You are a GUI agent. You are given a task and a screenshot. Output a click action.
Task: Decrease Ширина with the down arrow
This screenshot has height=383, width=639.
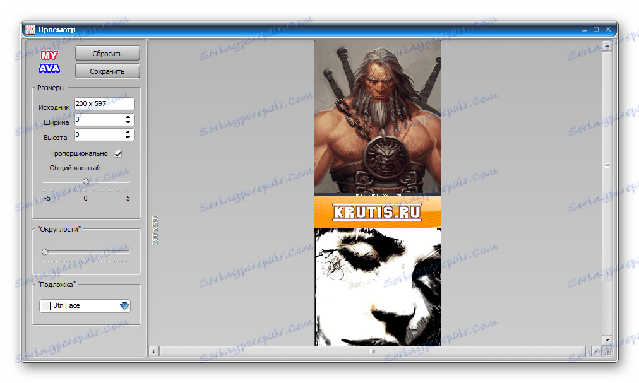(x=128, y=122)
